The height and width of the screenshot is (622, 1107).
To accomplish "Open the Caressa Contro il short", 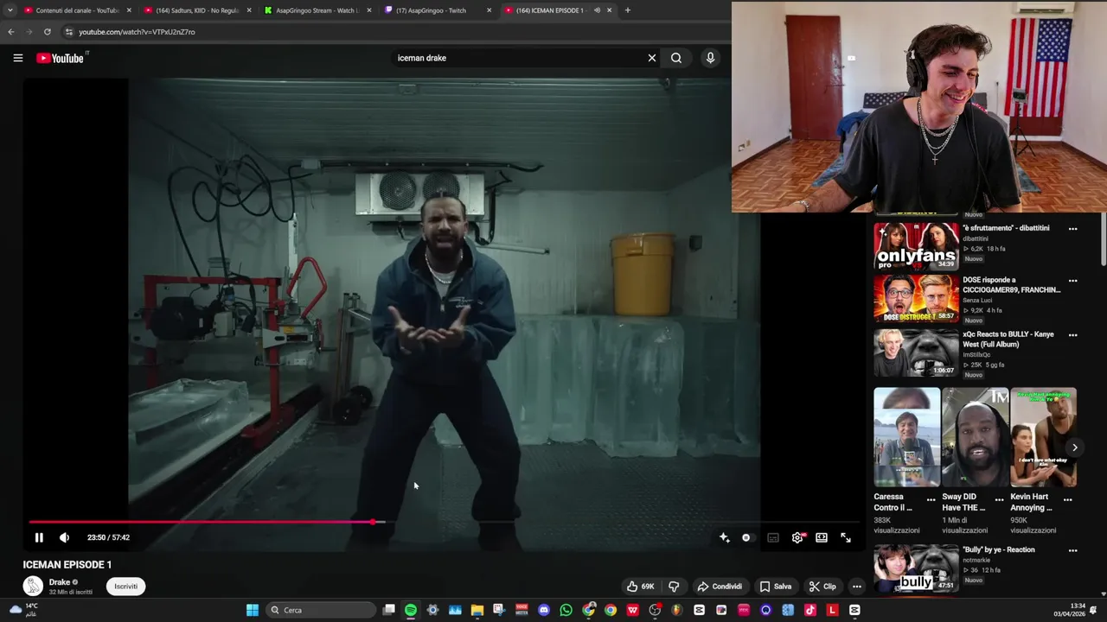I will pyautogui.click(x=906, y=437).
